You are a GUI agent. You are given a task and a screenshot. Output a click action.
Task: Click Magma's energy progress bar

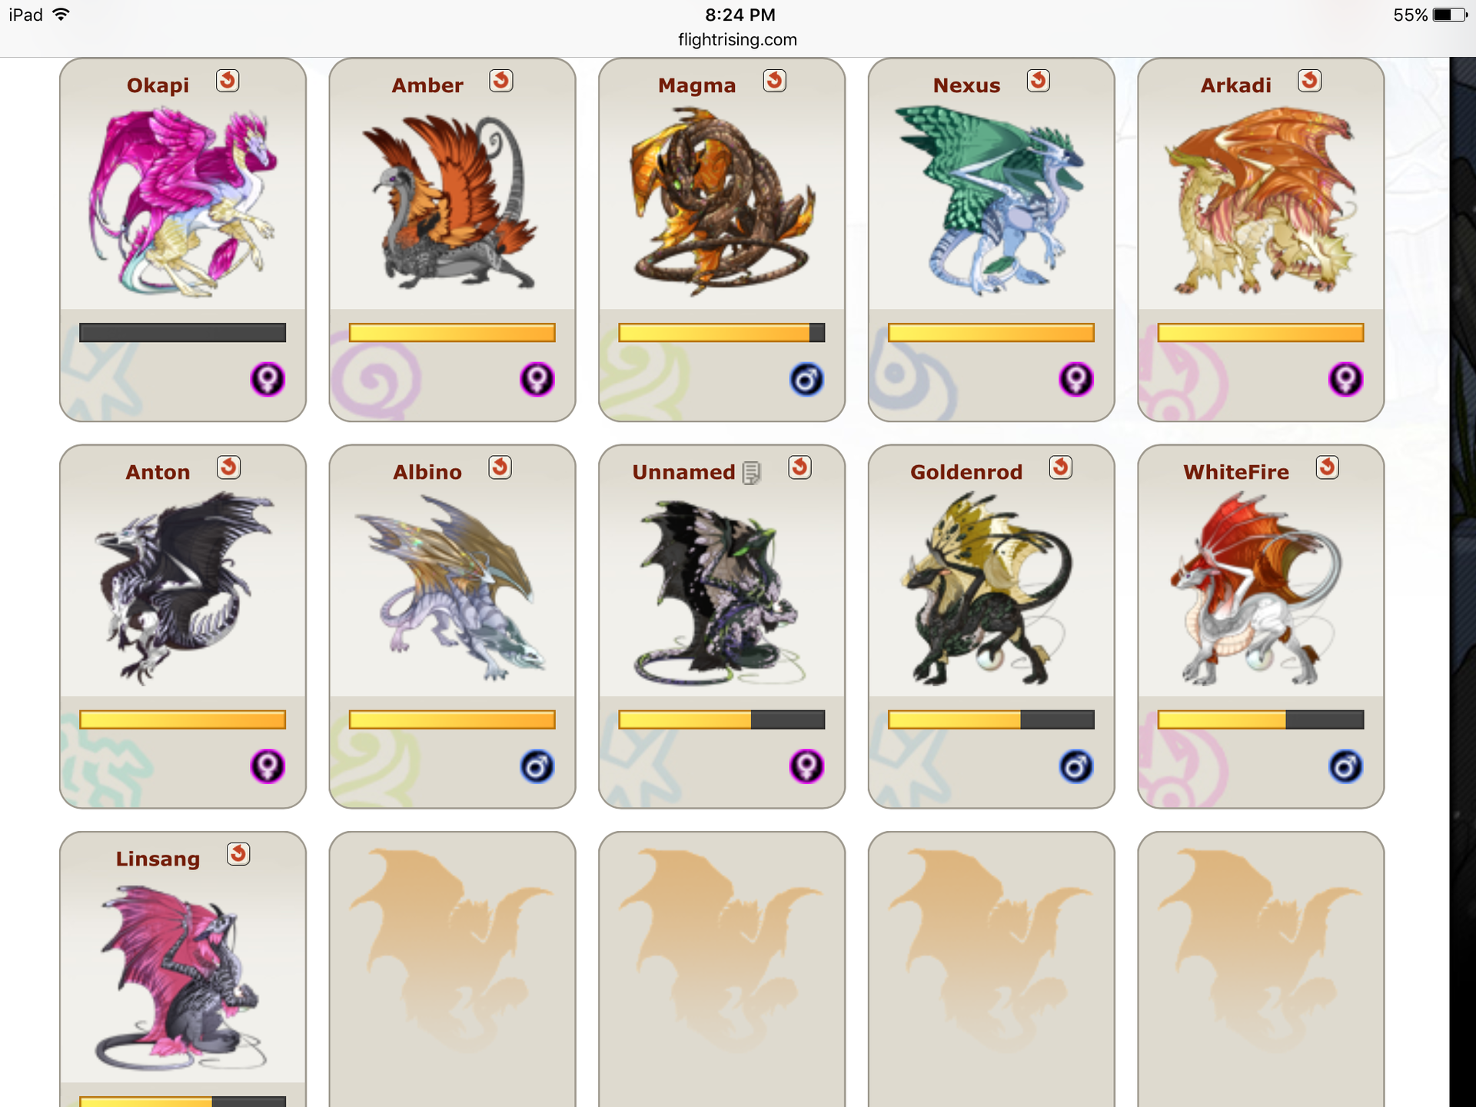coord(722,333)
